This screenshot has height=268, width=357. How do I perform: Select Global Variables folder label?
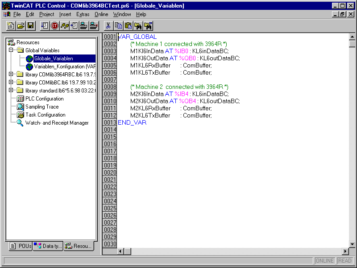click(42, 50)
